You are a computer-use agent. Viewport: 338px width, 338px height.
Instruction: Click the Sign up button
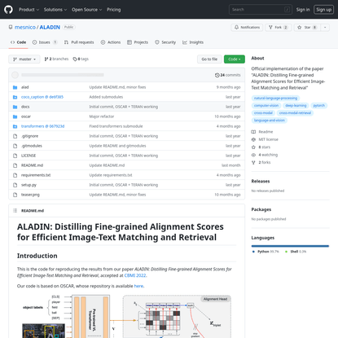[323, 10]
